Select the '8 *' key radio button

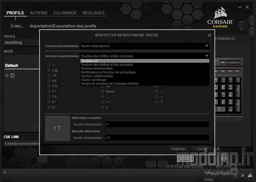(49, 102)
